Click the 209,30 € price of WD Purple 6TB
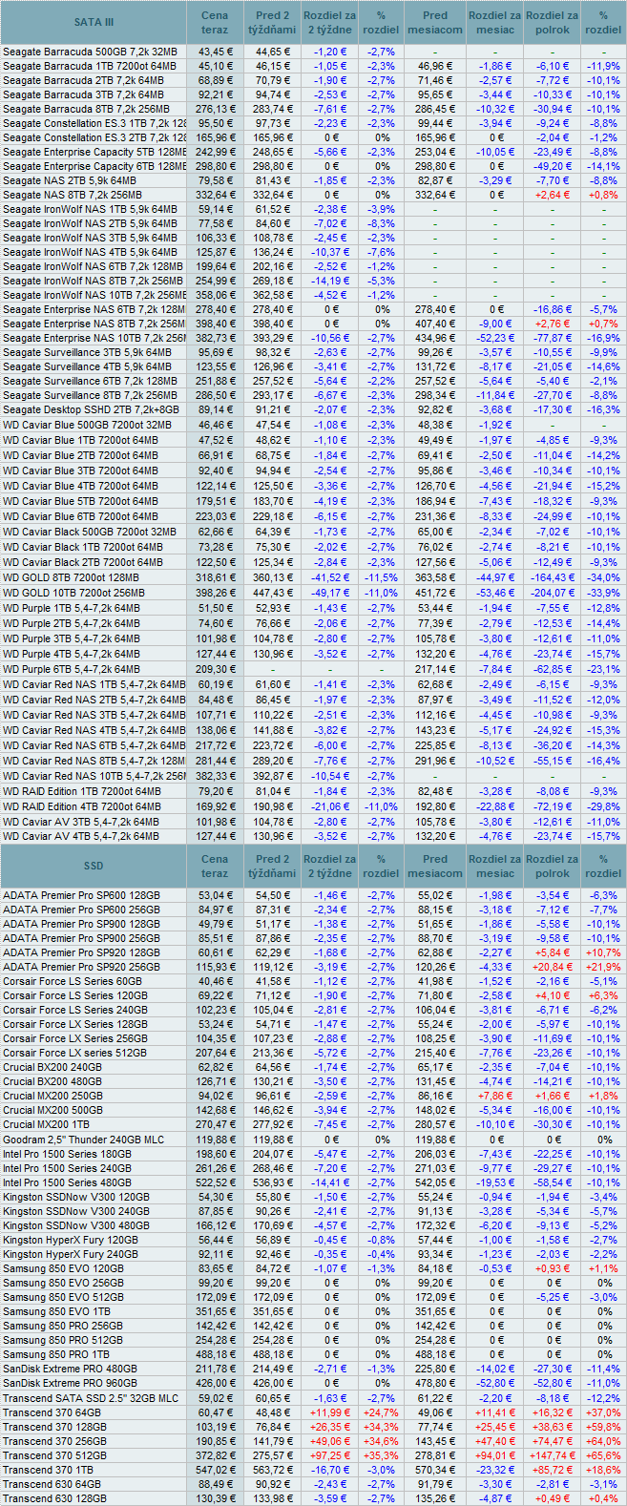 pyautogui.click(x=215, y=669)
